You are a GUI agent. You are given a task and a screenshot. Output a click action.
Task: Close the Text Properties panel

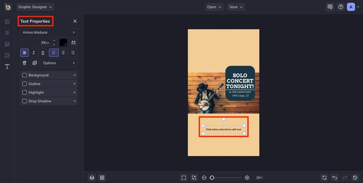tap(75, 21)
